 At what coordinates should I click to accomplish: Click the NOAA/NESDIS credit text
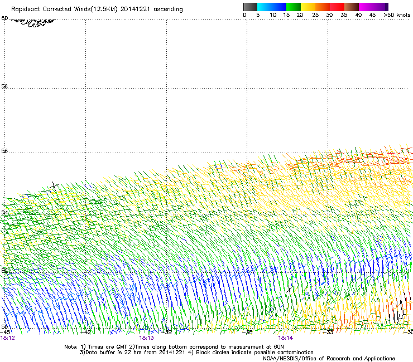pyautogui.click(x=329, y=358)
